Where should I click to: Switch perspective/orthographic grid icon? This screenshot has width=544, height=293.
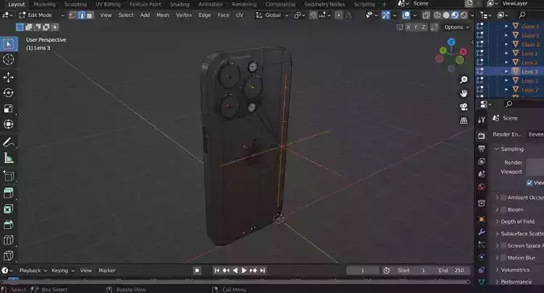[x=464, y=120]
